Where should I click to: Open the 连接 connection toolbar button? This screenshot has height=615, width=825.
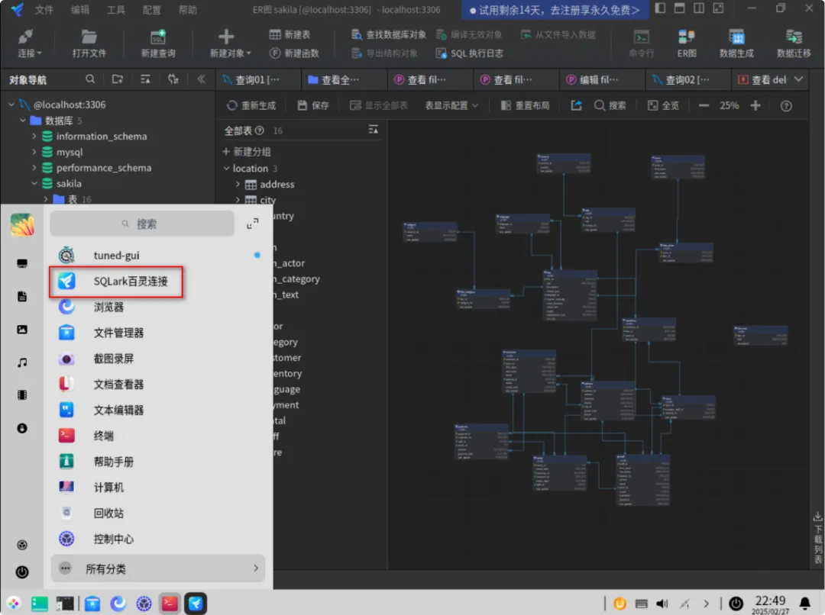[x=30, y=43]
